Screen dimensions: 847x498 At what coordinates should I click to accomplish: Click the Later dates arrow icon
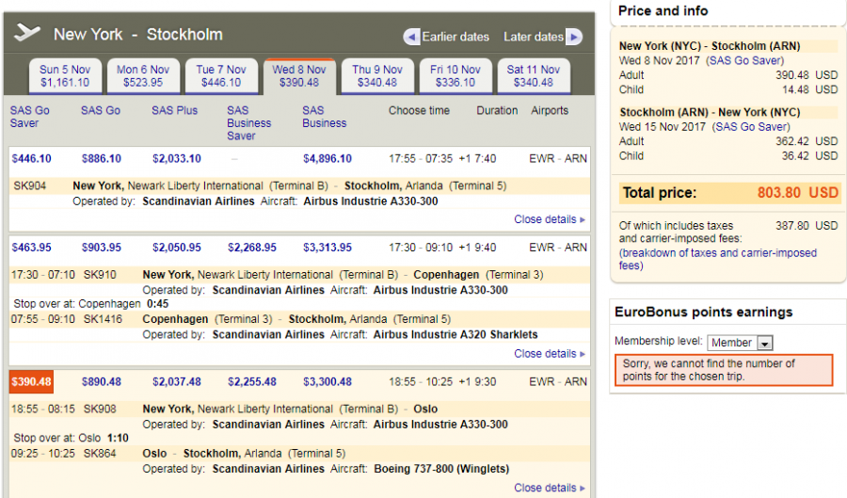pos(573,37)
